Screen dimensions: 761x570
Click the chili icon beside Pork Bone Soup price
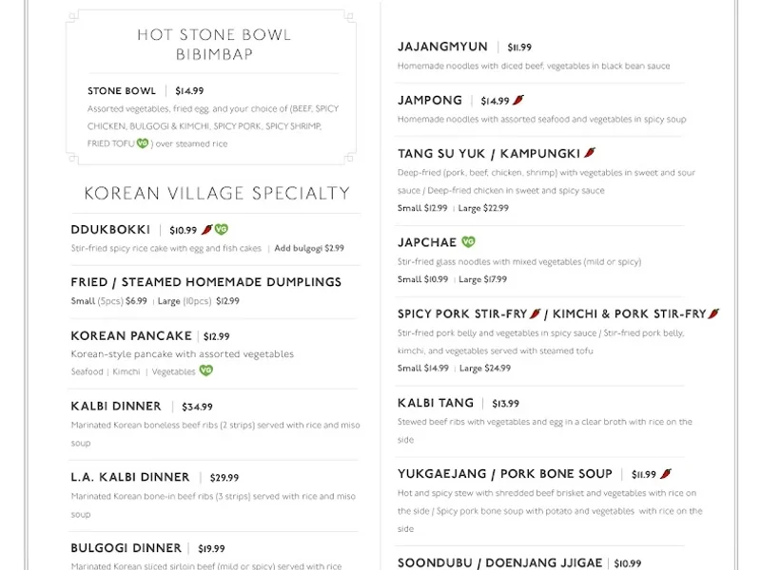pyautogui.click(x=667, y=474)
